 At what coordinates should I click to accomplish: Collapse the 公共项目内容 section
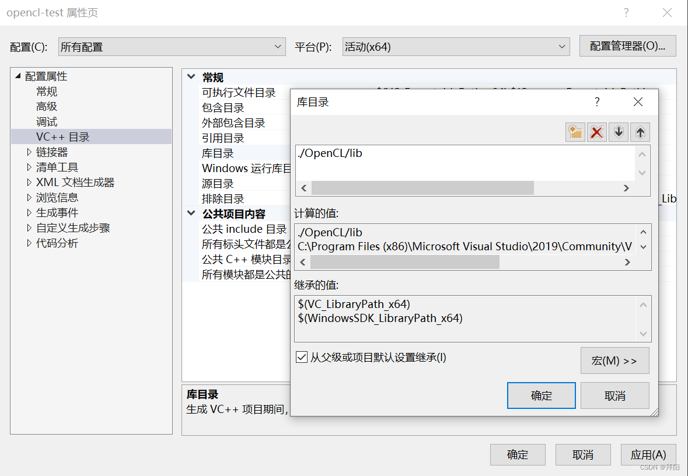191,213
